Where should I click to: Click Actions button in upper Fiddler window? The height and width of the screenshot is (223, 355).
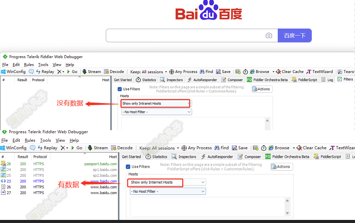coord(262,89)
